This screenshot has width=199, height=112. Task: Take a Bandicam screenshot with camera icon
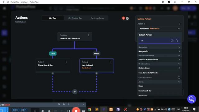pyautogui.click(x=84, y=111)
